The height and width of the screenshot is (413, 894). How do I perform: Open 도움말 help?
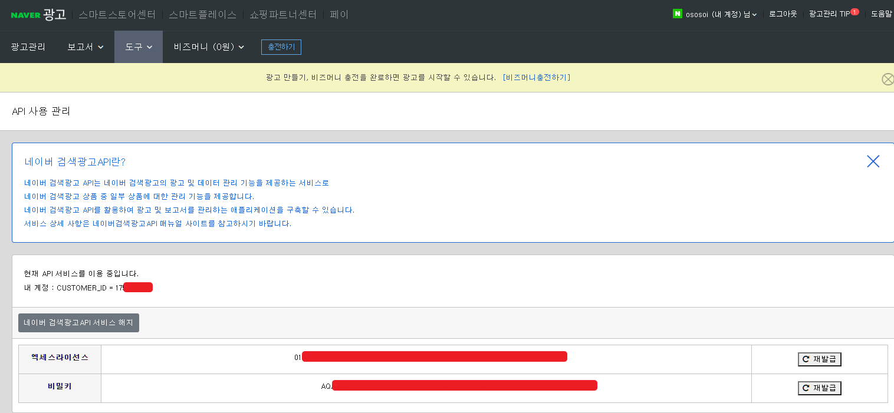click(x=882, y=14)
